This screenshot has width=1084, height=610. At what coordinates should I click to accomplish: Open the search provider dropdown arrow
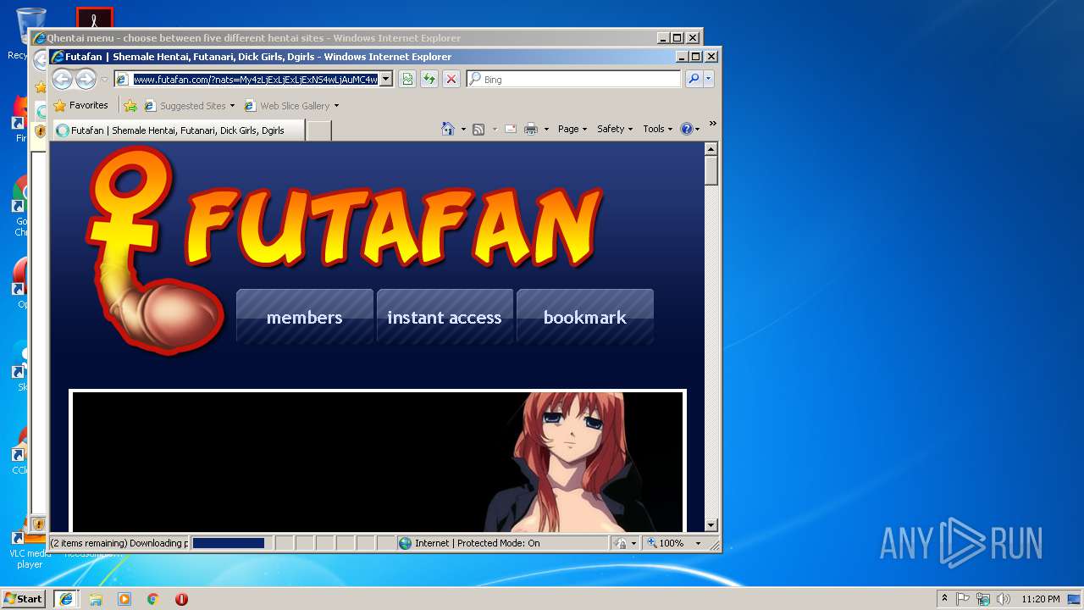[x=709, y=80]
